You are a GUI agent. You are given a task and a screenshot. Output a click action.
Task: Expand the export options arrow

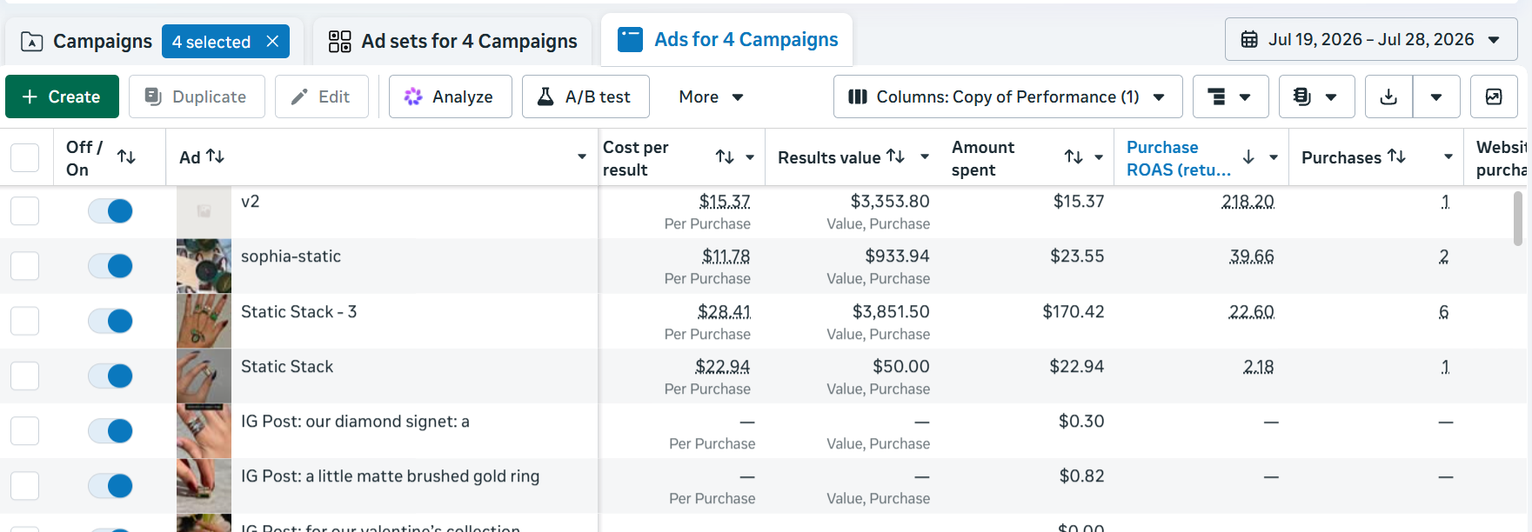pyautogui.click(x=1436, y=96)
